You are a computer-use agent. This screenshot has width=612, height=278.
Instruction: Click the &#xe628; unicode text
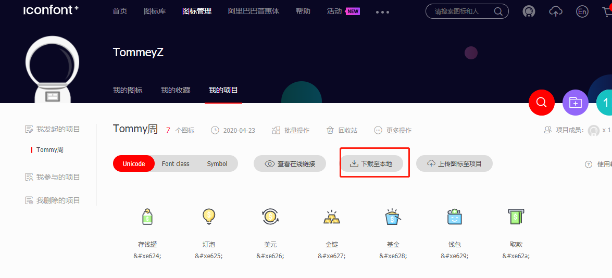393,256
